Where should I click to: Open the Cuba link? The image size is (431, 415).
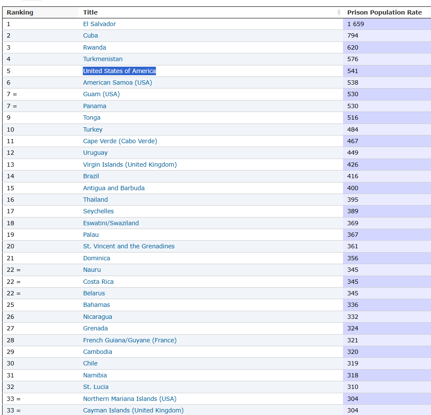click(90, 35)
